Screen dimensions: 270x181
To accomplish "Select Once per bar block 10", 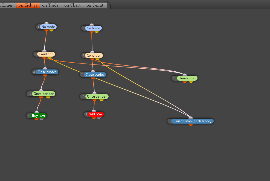I will point(43,94).
